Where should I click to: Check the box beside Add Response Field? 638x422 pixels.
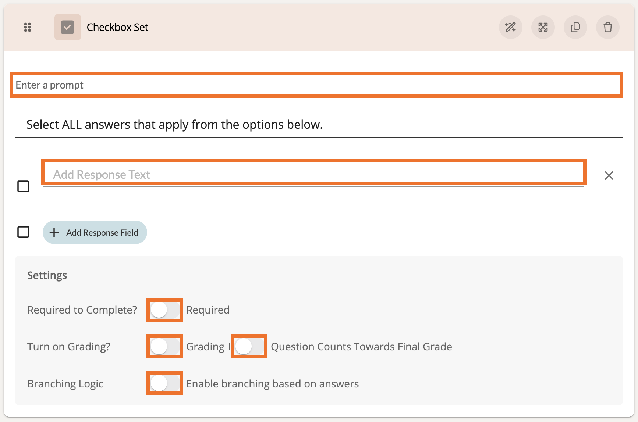pos(23,232)
